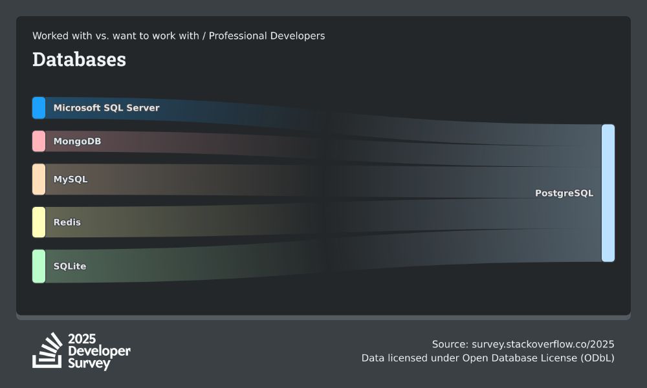Click the 'Worked with vs. want to work with' subtitle
This screenshot has height=388, width=647.
(116, 36)
